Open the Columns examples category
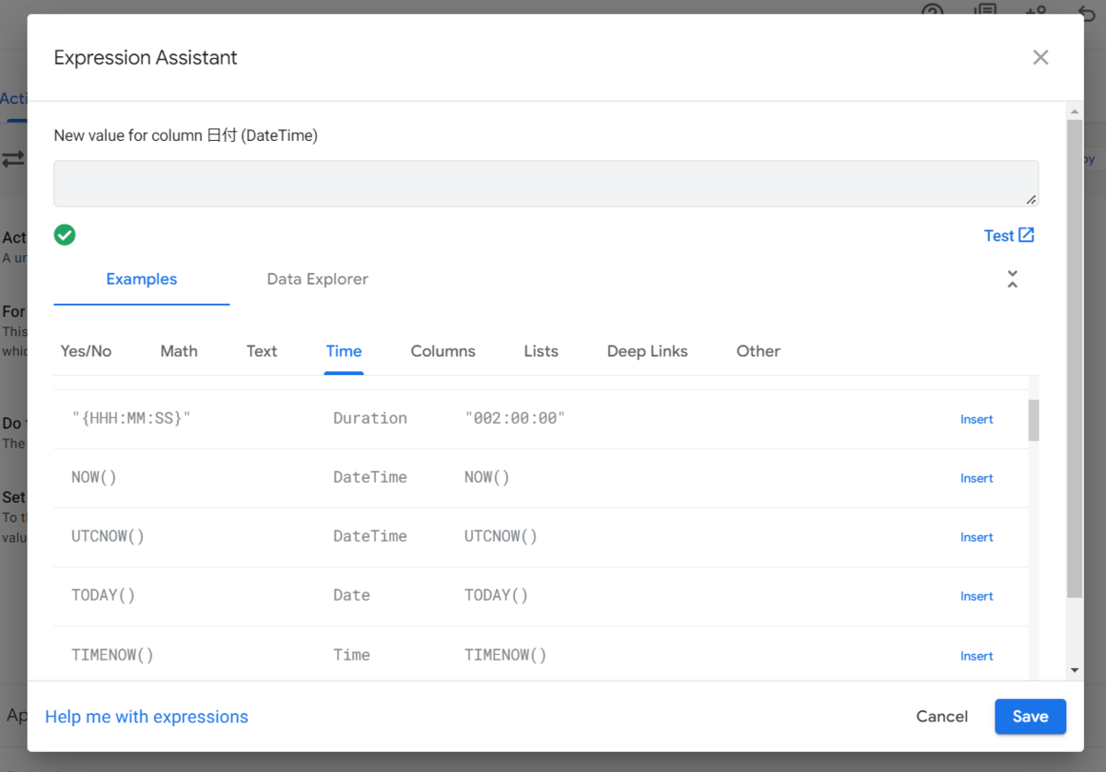This screenshot has width=1106, height=772. (442, 351)
